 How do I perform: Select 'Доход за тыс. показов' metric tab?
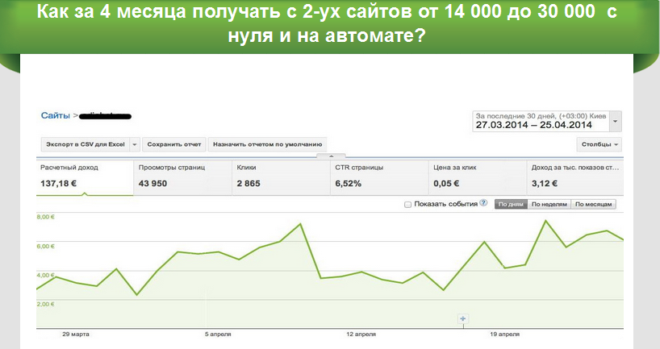point(574,176)
